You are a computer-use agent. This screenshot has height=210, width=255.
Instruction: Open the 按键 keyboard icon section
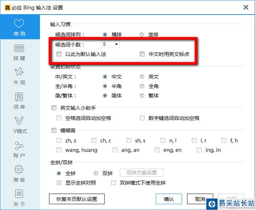click(x=19, y=52)
